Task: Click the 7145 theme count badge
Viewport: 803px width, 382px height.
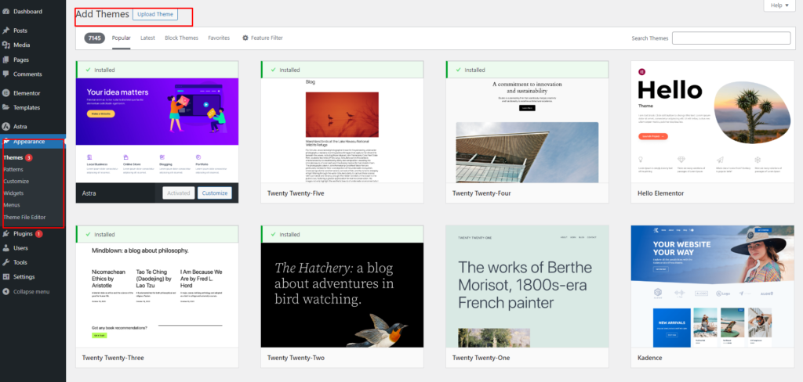Action: tap(95, 38)
